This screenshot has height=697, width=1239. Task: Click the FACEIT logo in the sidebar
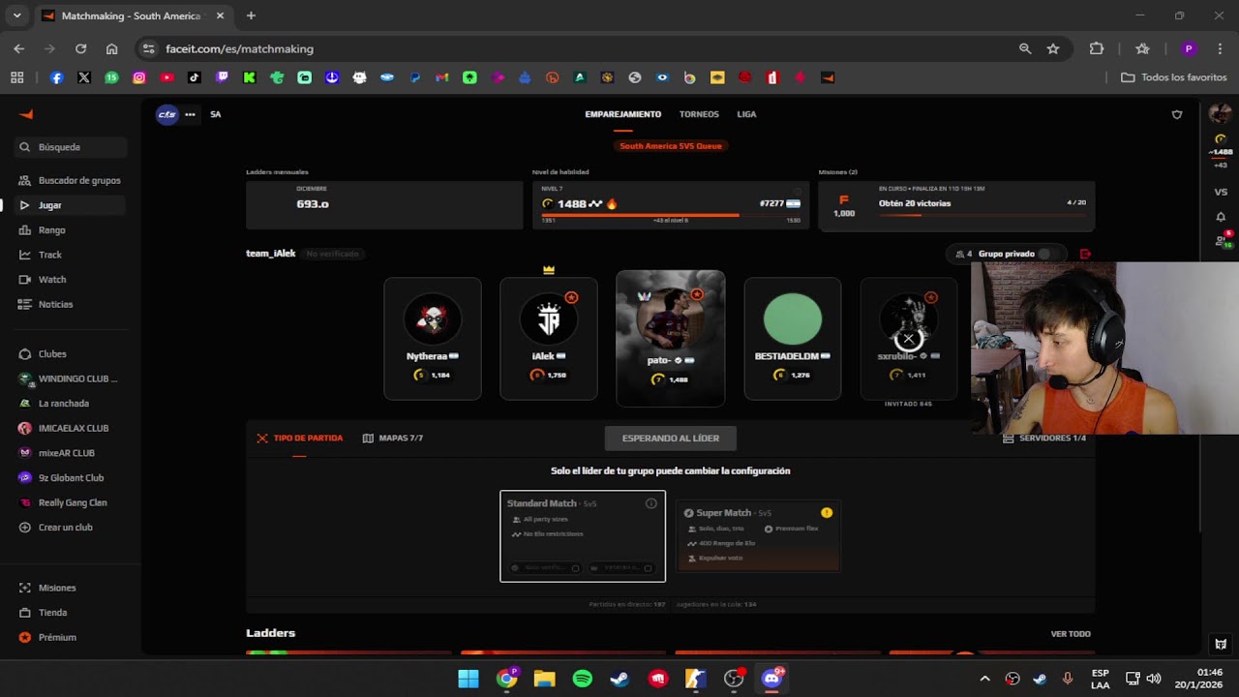(26, 114)
